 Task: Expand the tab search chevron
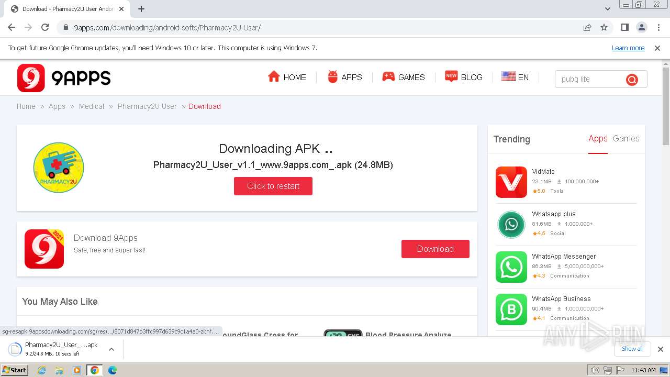(608, 9)
